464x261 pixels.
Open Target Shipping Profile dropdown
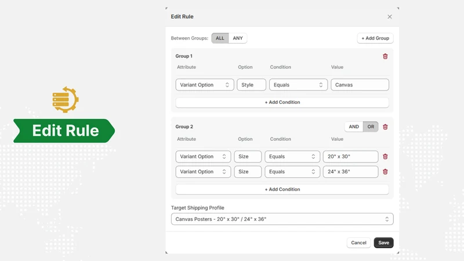[x=282, y=219]
